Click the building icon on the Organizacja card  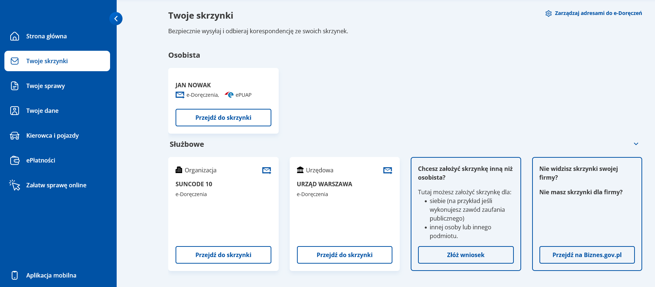click(x=179, y=170)
